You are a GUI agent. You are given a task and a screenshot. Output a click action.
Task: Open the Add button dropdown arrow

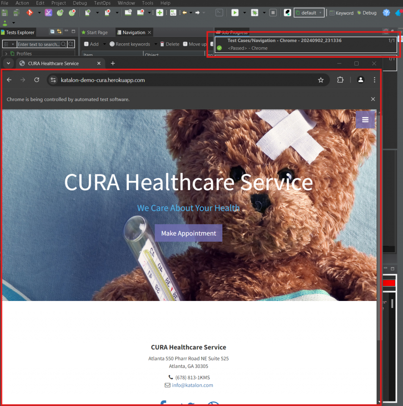[x=104, y=44]
